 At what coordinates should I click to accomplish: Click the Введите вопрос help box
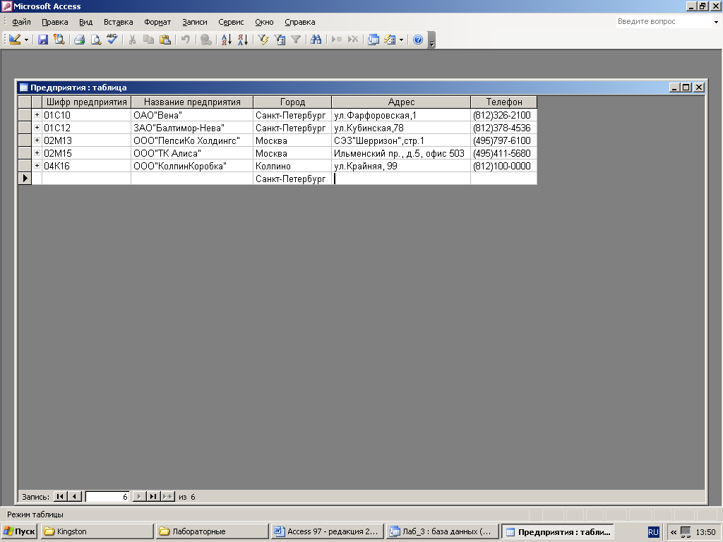[x=664, y=22]
